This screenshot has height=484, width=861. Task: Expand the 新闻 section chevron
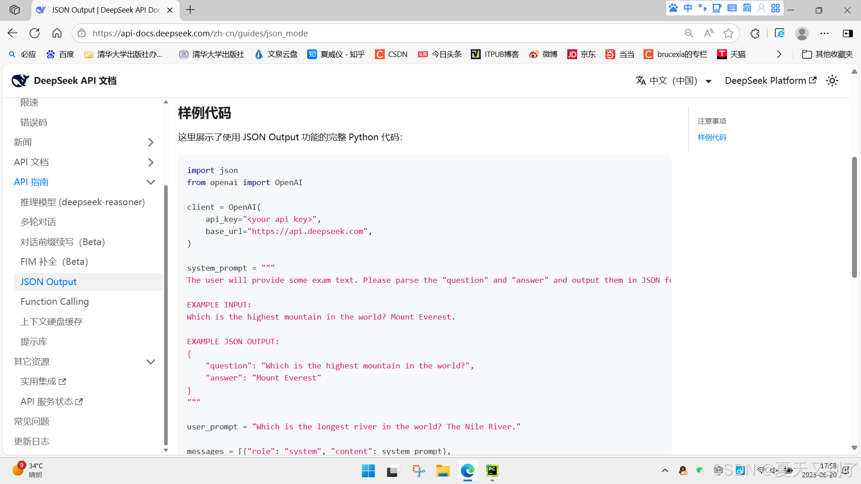[151, 142]
